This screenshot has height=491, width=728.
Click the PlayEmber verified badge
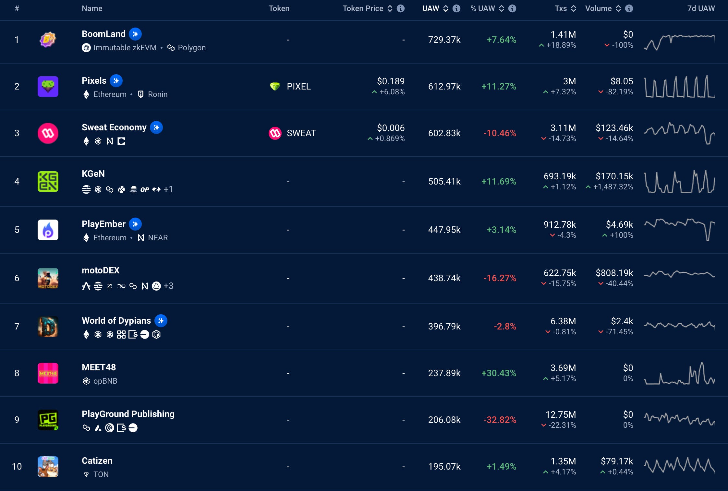[x=135, y=224]
